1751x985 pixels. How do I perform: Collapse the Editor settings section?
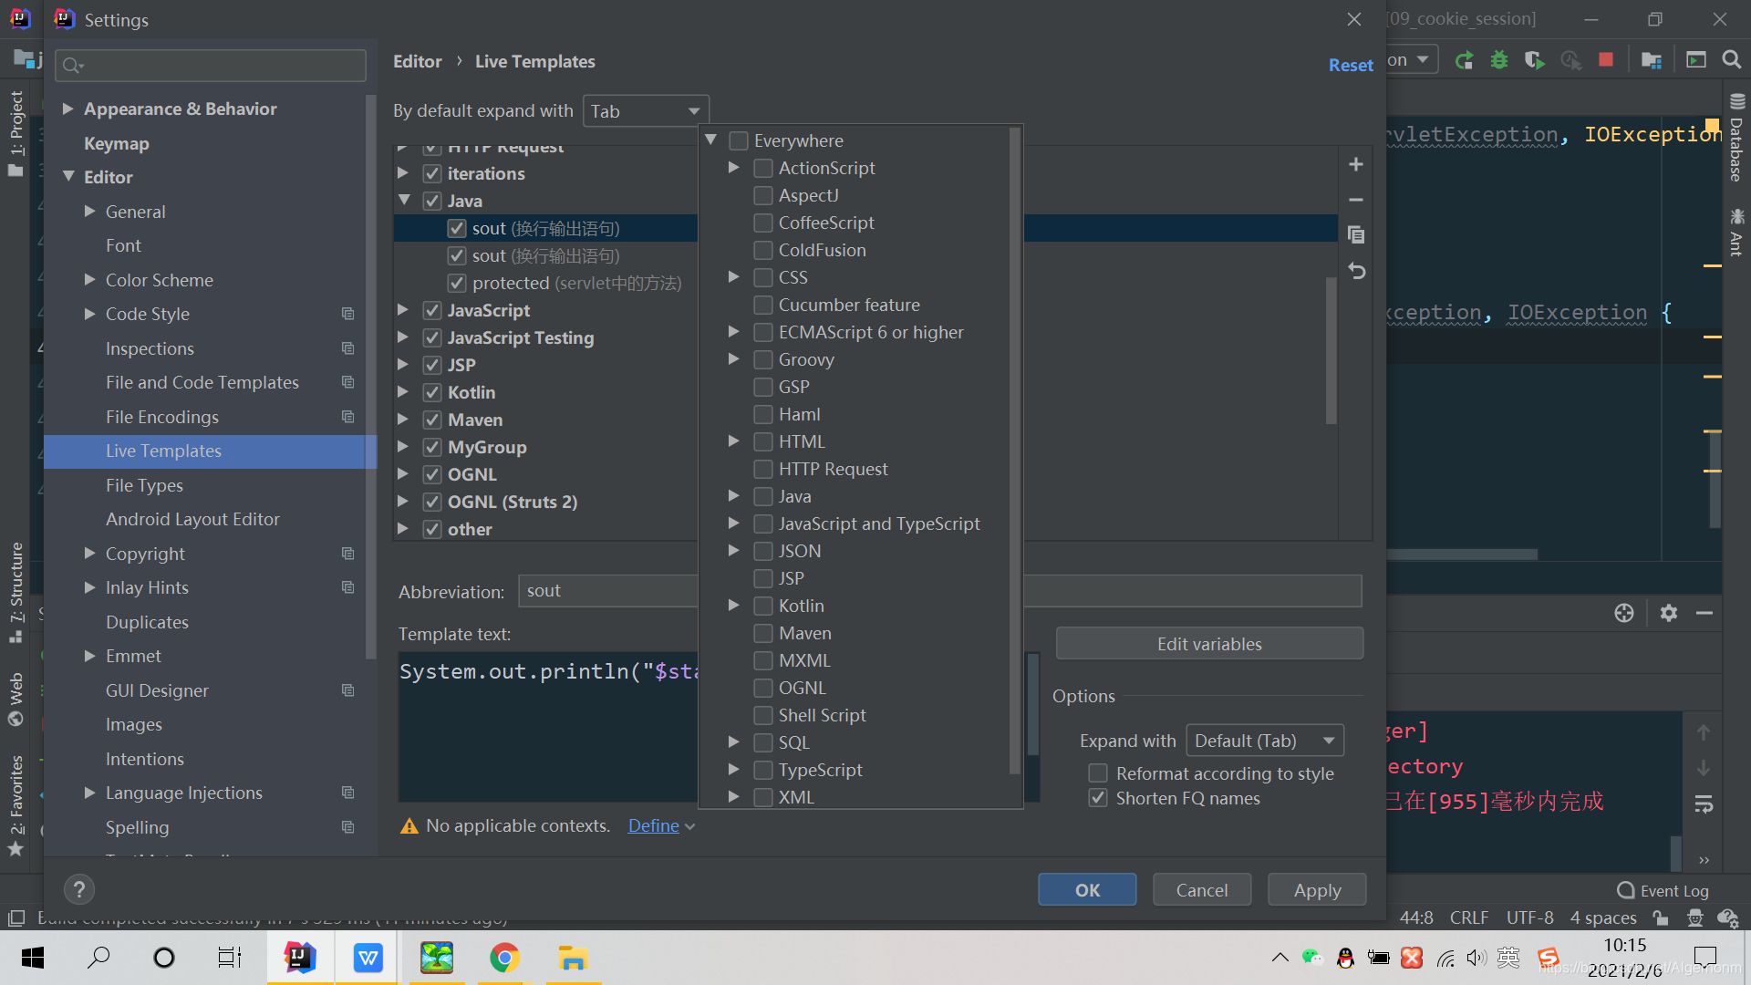[67, 177]
